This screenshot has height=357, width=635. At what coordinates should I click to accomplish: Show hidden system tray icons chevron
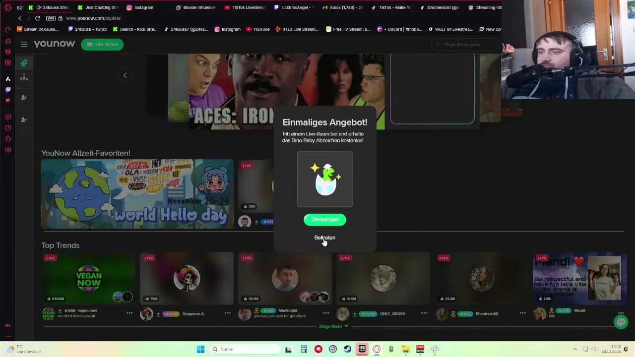pyautogui.click(x=575, y=349)
